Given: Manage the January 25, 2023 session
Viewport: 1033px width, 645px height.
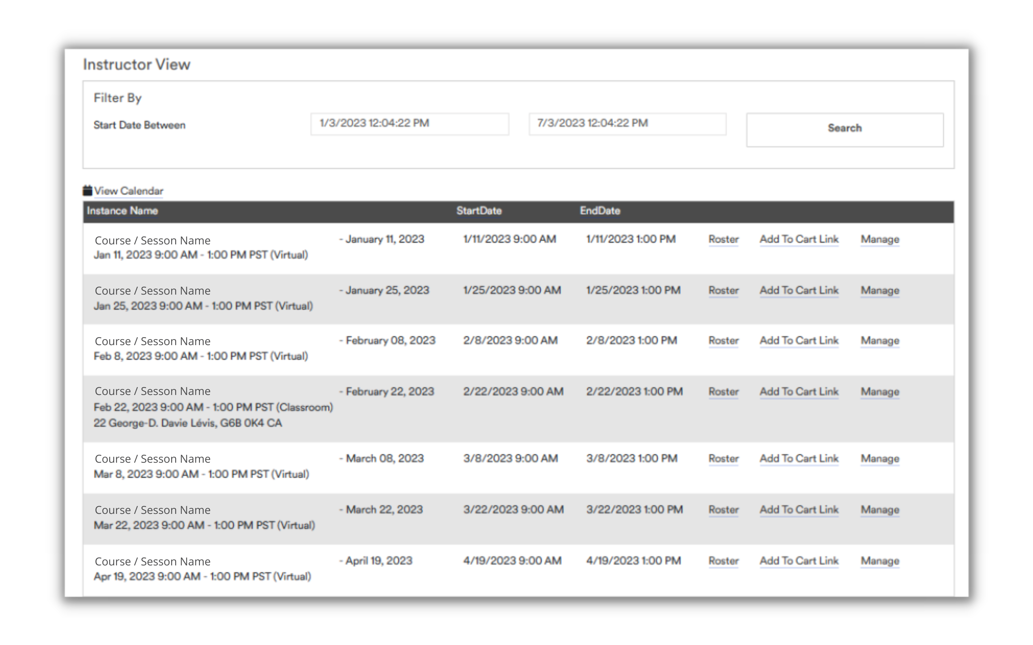Looking at the screenshot, I should point(880,291).
